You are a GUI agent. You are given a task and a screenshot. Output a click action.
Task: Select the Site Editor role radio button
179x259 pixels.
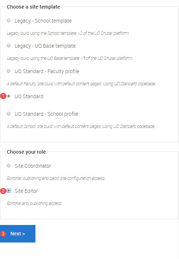(x=9, y=191)
